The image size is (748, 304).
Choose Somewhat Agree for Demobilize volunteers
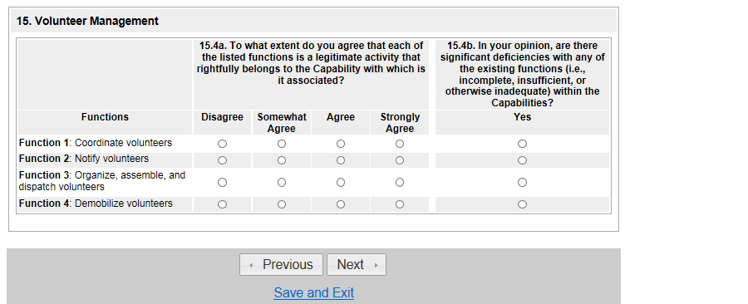click(x=282, y=204)
